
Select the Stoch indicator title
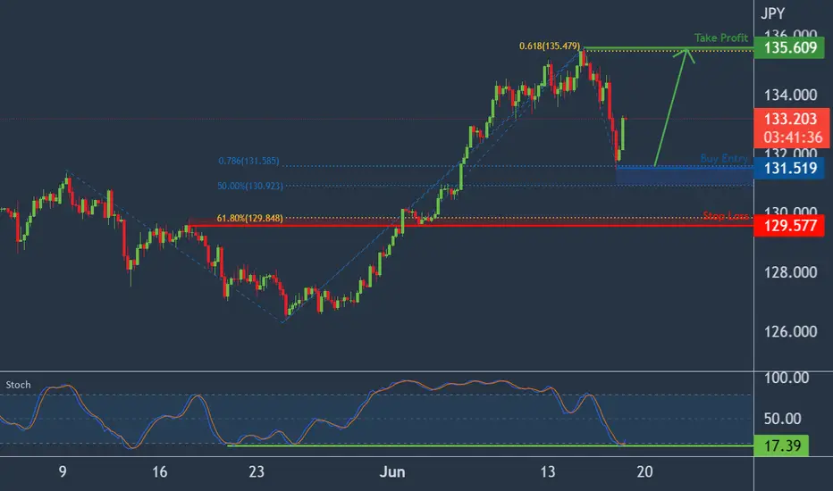[18, 385]
